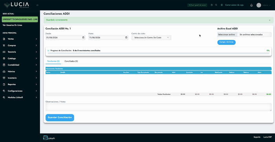Expand the Contabilidad menu chevron
275x142 pixels.
[36, 65]
